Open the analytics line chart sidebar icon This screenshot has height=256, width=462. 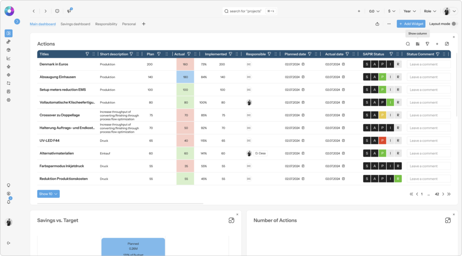point(9,58)
